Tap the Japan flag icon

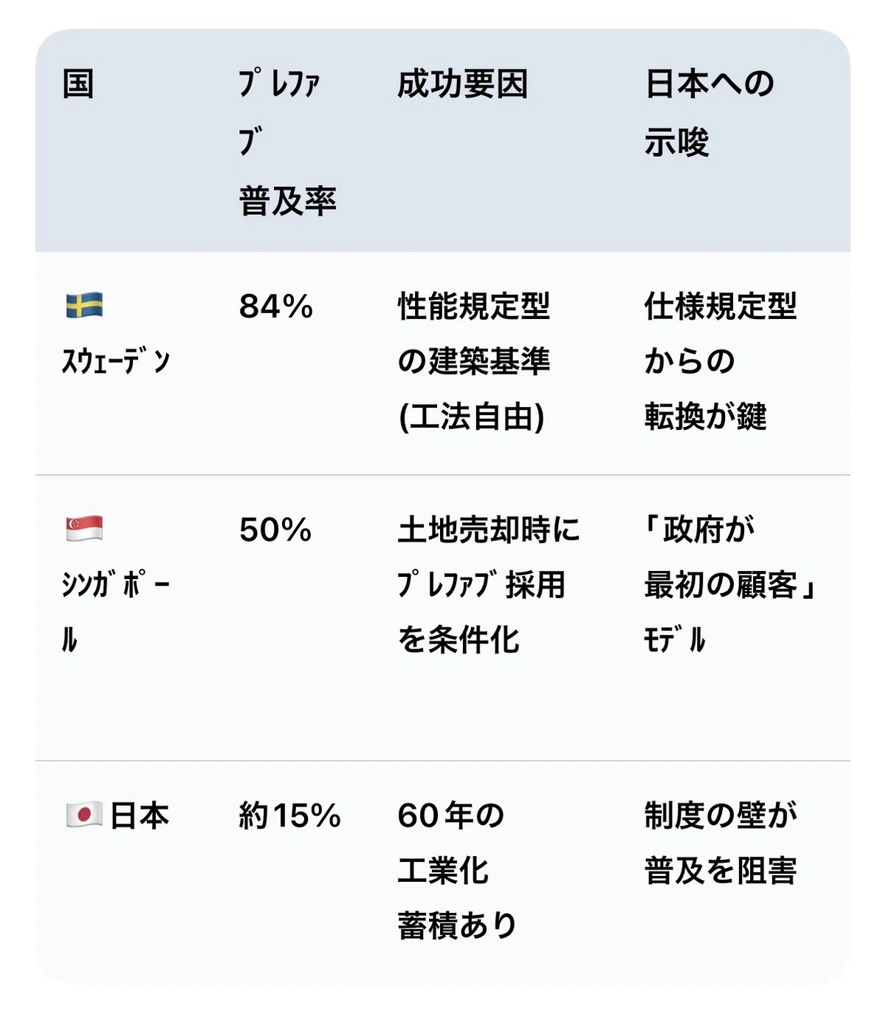pyautogui.click(x=84, y=815)
